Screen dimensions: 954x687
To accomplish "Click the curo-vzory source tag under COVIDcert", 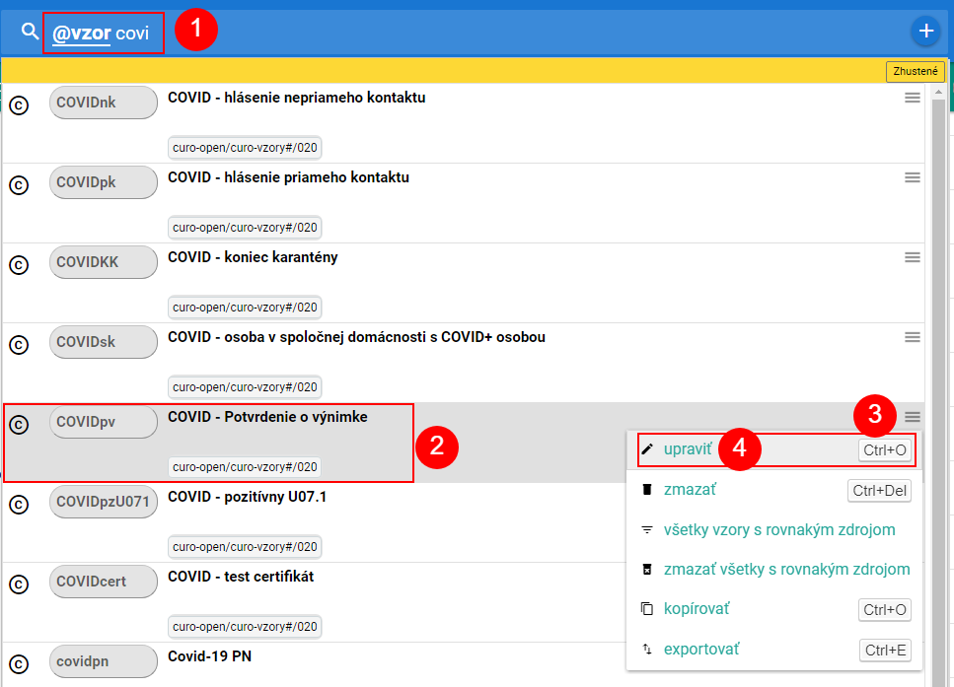I will click(x=245, y=627).
